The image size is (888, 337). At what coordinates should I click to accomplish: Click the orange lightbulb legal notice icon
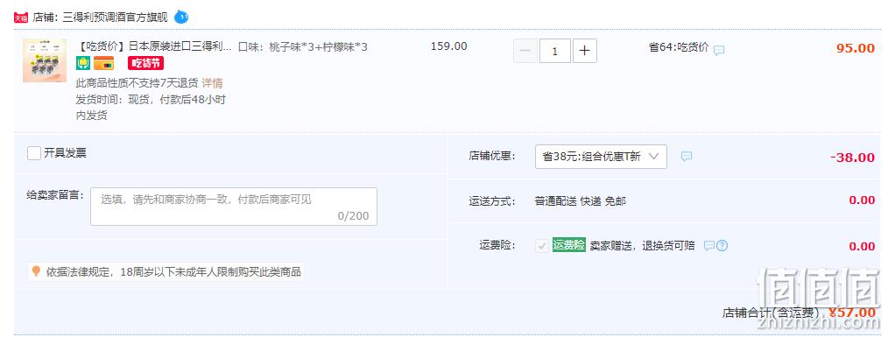tap(36, 271)
